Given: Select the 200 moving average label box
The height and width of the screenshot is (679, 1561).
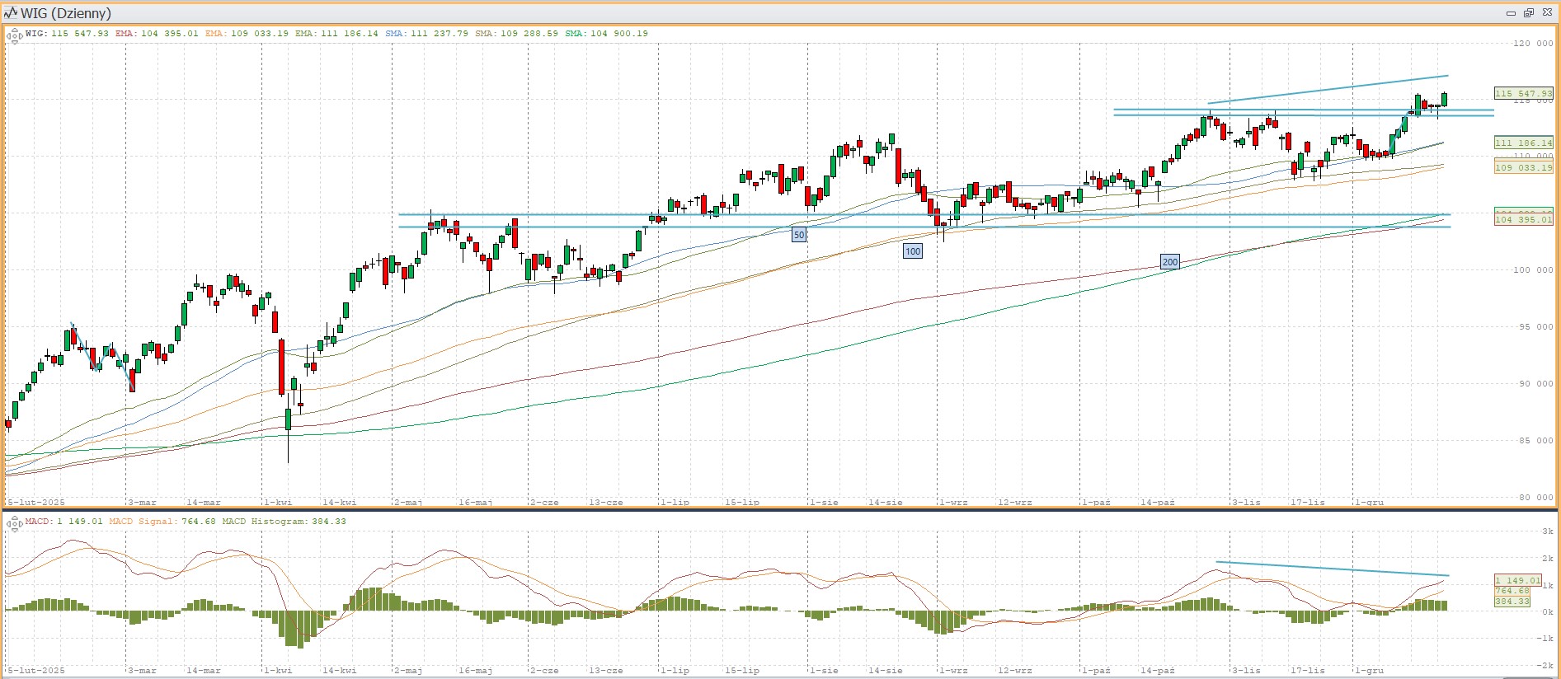Looking at the screenshot, I should click(1169, 262).
